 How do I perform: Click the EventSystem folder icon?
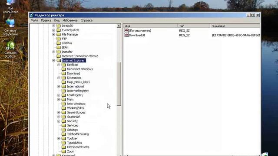pos(59,30)
